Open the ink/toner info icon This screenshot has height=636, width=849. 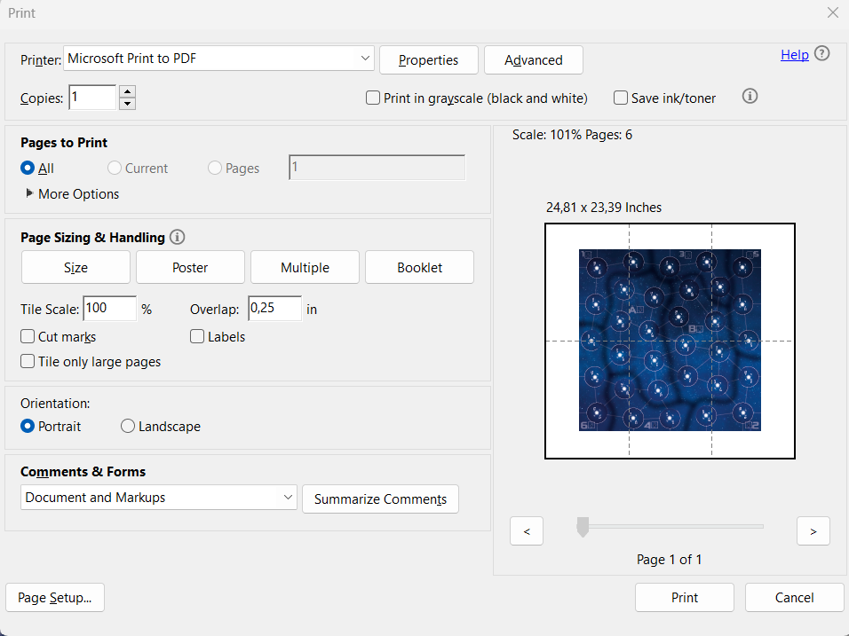point(750,97)
